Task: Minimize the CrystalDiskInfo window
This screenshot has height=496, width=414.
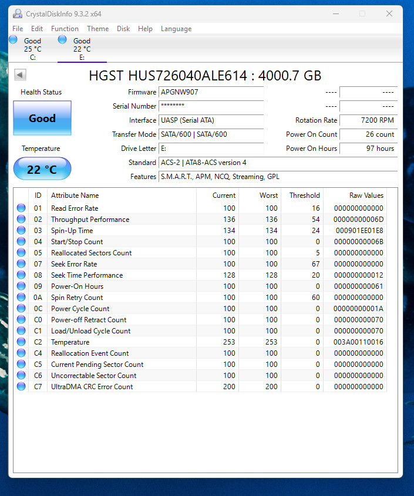Action: pos(336,14)
